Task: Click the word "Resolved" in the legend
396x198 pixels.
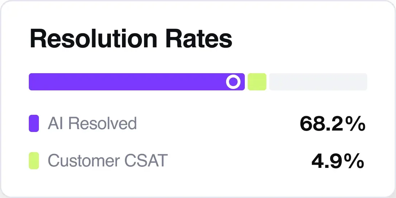Action: [103, 123]
